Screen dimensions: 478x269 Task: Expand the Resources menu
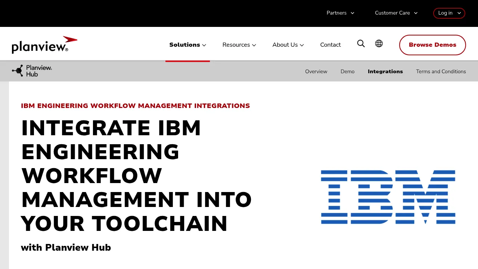(239, 45)
